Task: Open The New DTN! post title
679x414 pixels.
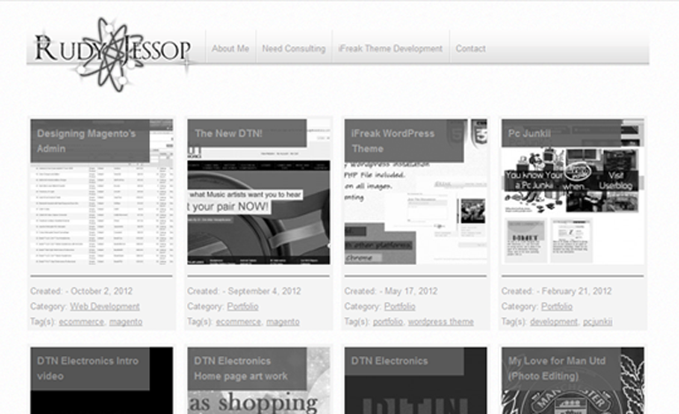Action: tap(228, 133)
